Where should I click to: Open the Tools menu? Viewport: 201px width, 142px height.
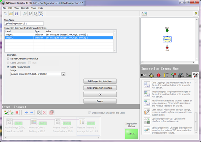click(x=34, y=8)
